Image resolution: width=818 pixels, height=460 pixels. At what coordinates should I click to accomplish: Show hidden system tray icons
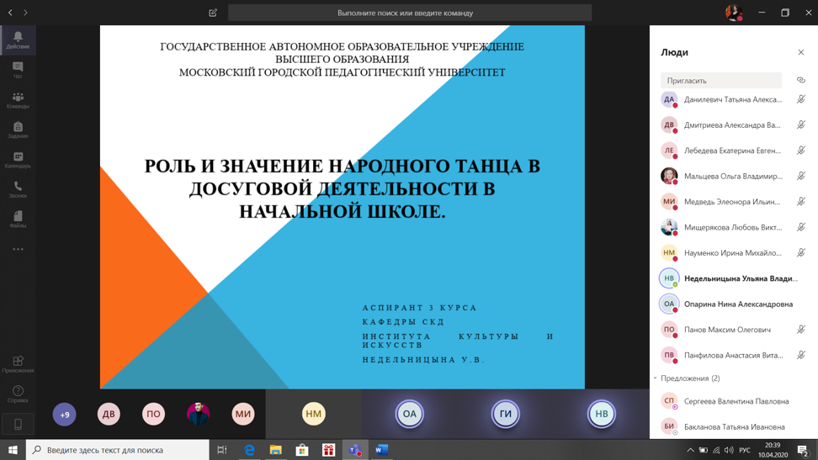[690, 450]
